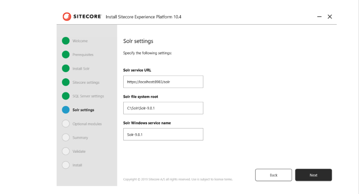This screenshot has width=359, height=194.
Task: Select the Install Solr step label
Action: coord(81,69)
